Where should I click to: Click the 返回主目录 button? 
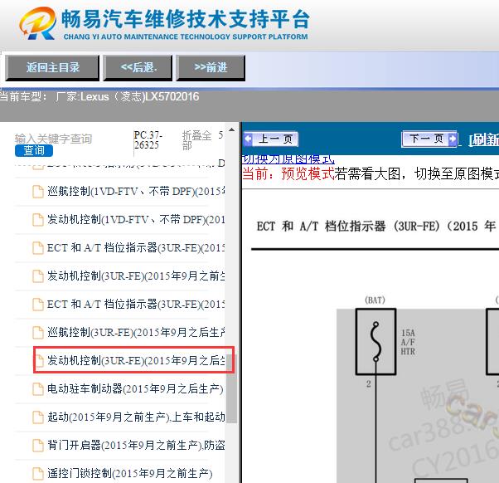point(52,67)
